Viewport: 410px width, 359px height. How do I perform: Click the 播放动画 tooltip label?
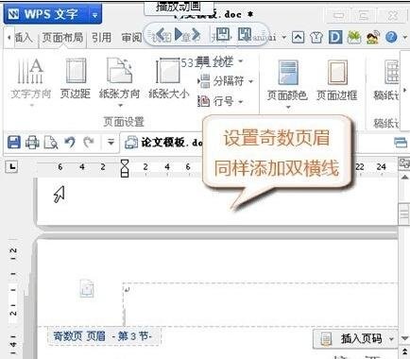tap(179, 7)
